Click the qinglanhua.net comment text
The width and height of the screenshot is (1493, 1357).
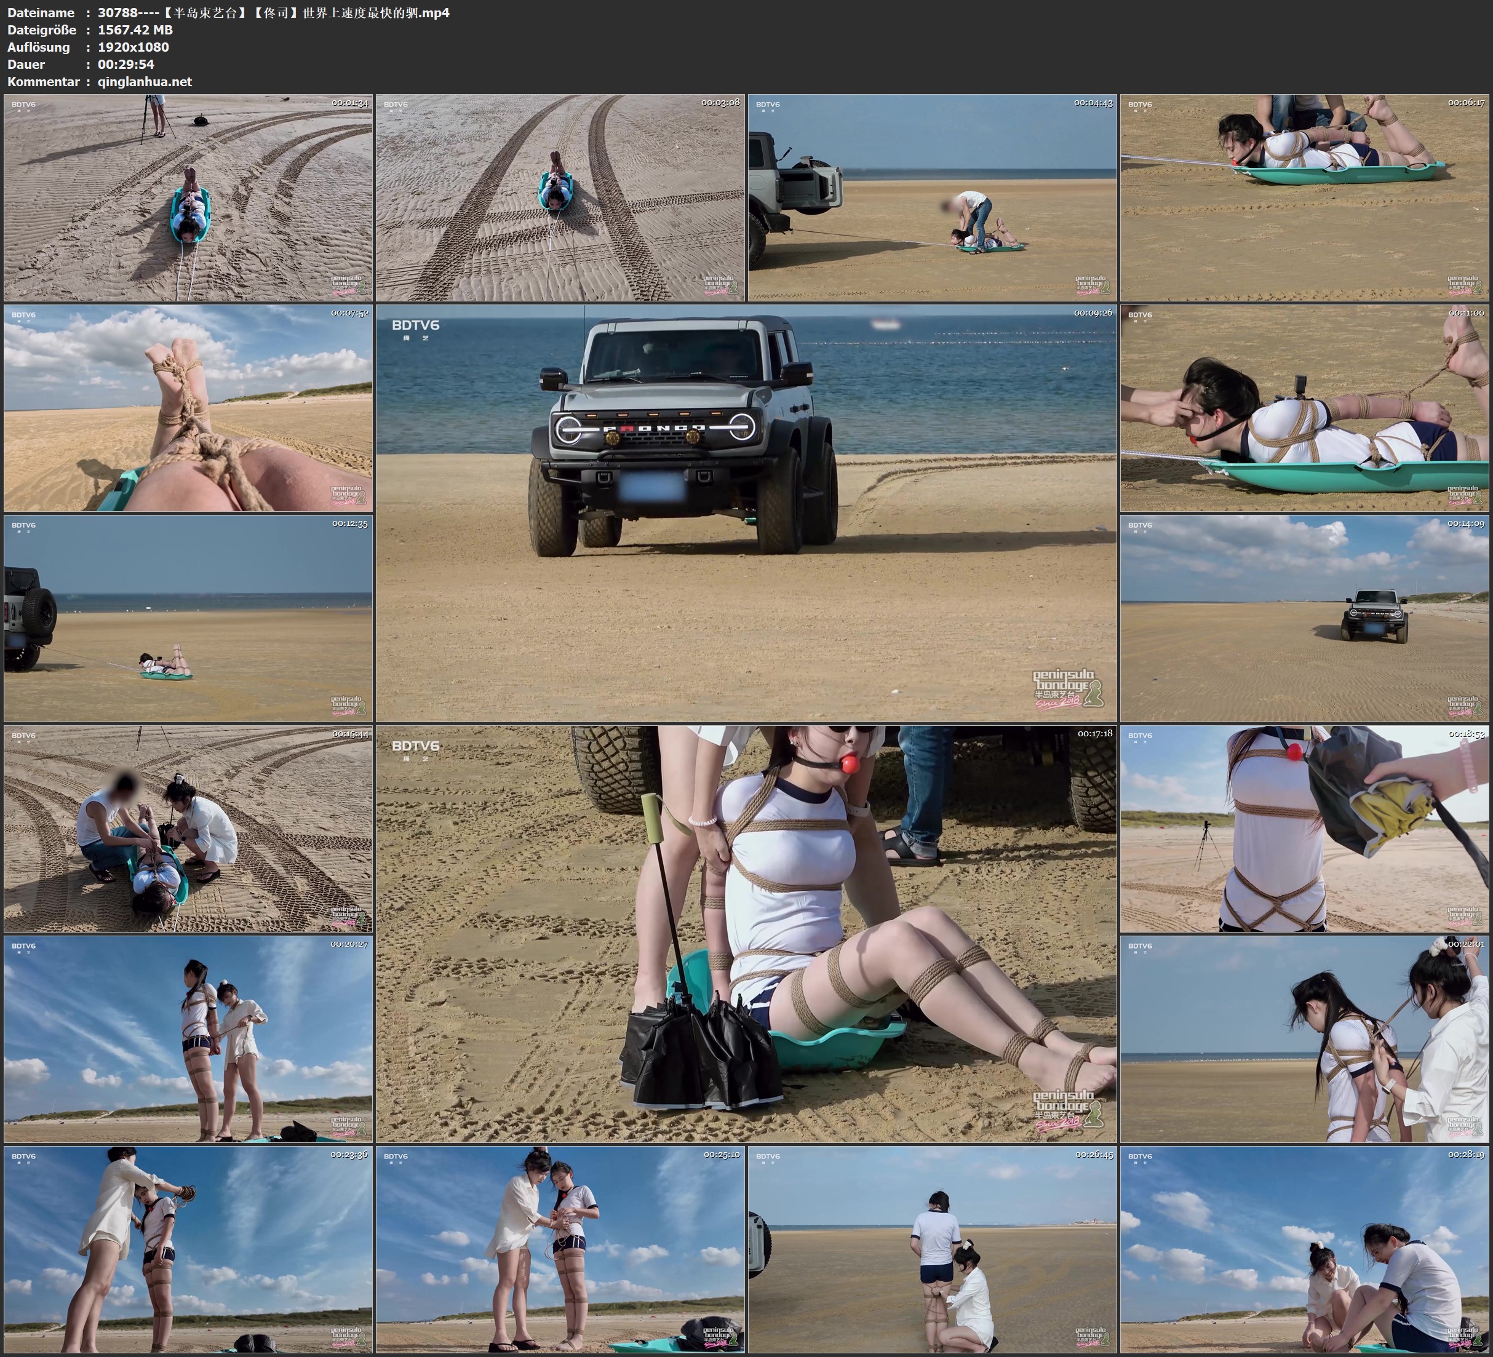(x=145, y=81)
